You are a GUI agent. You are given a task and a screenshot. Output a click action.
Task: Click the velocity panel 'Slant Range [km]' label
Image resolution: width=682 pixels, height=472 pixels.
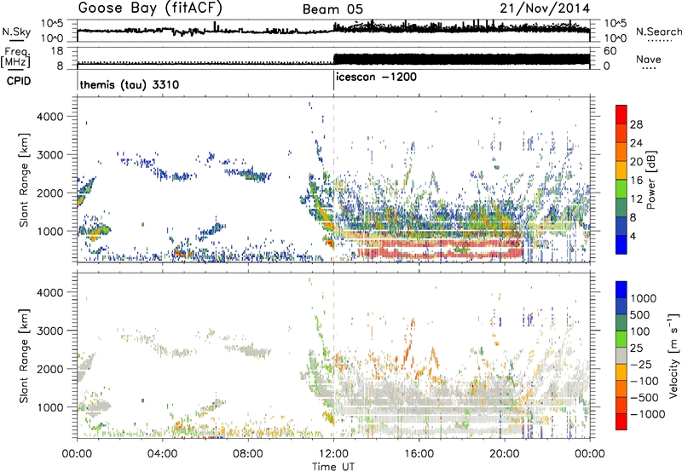pyautogui.click(x=25, y=355)
